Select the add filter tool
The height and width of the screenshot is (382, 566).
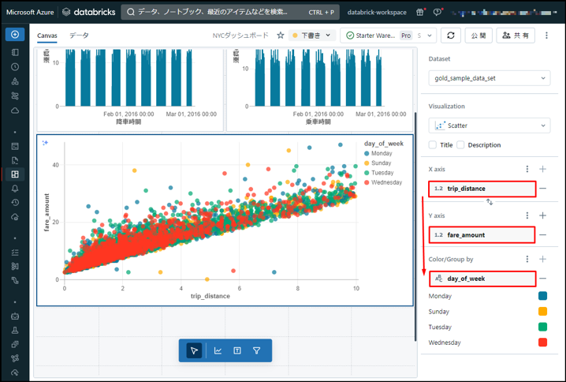click(257, 350)
